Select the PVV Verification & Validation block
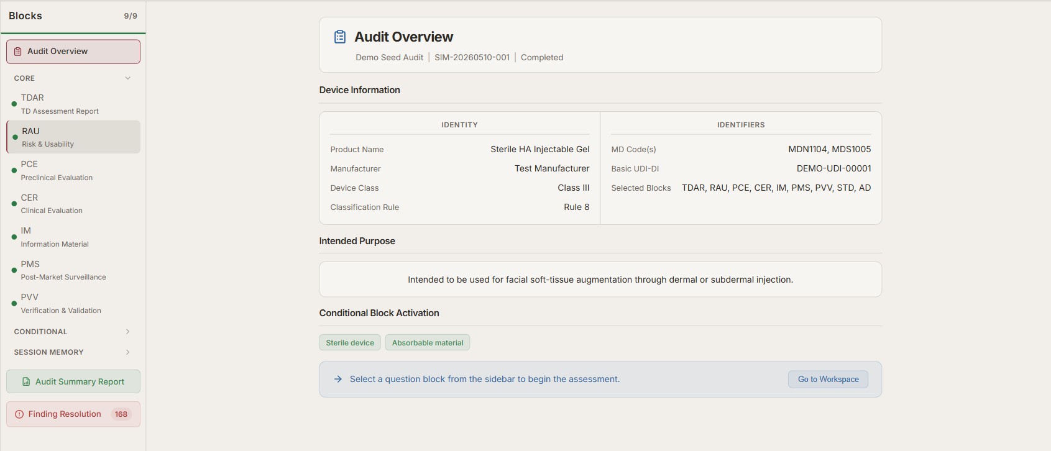Screen dimensions: 1051x451 point(73,303)
